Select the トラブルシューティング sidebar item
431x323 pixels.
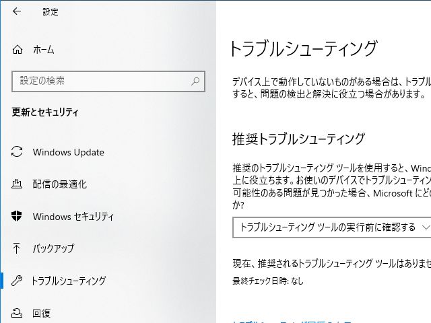coord(69,281)
